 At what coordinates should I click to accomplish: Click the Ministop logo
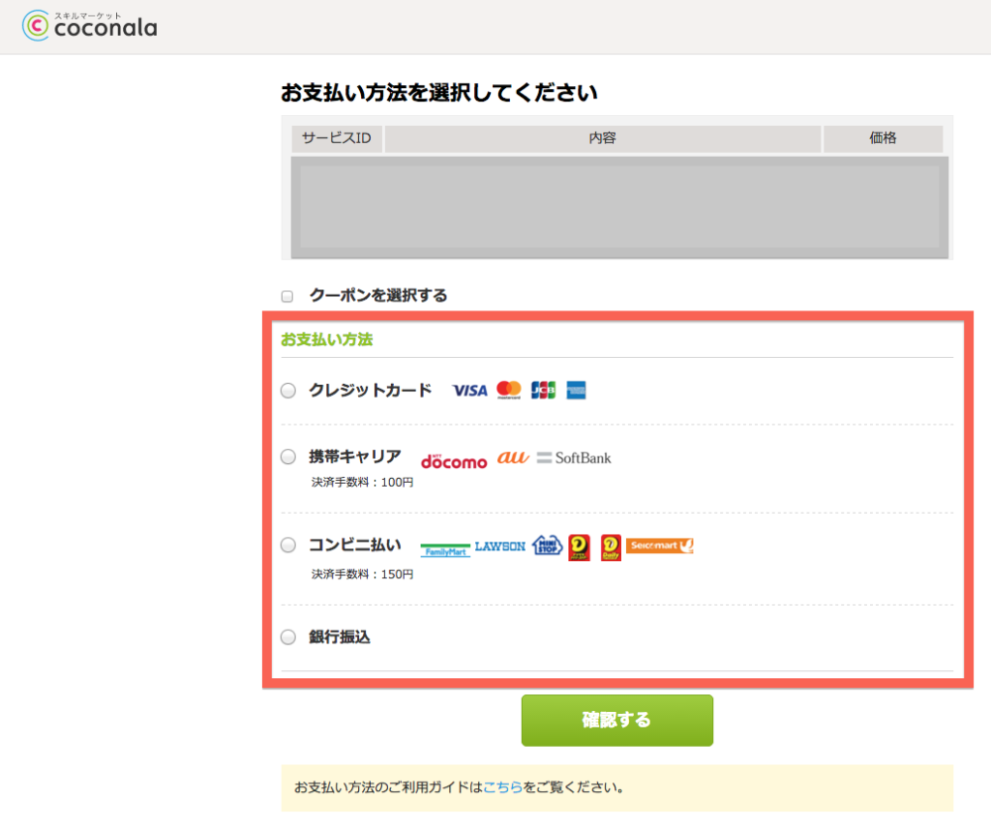pos(547,546)
